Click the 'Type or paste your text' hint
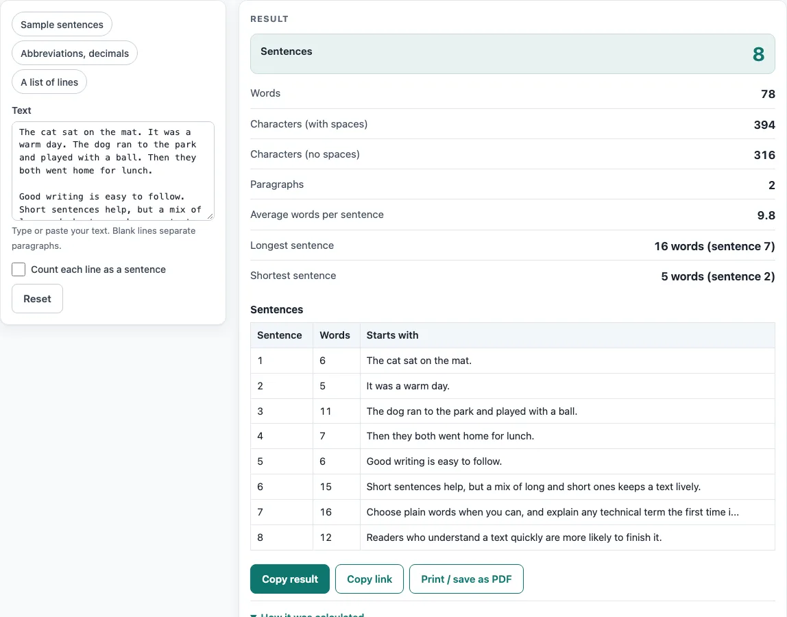Viewport: 787px width, 617px height. [x=104, y=238]
